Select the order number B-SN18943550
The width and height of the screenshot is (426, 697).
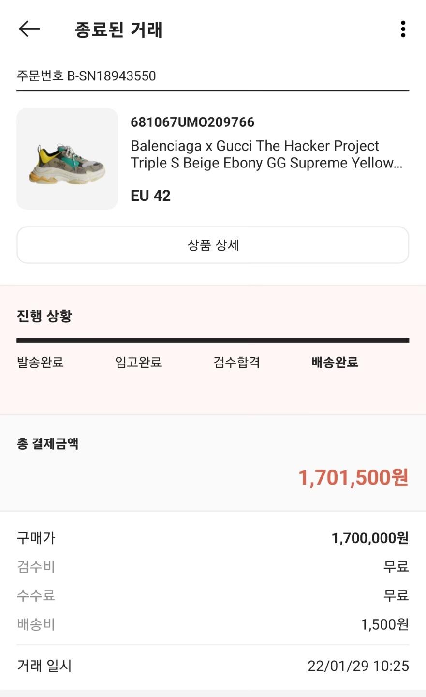[x=87, y=76]
